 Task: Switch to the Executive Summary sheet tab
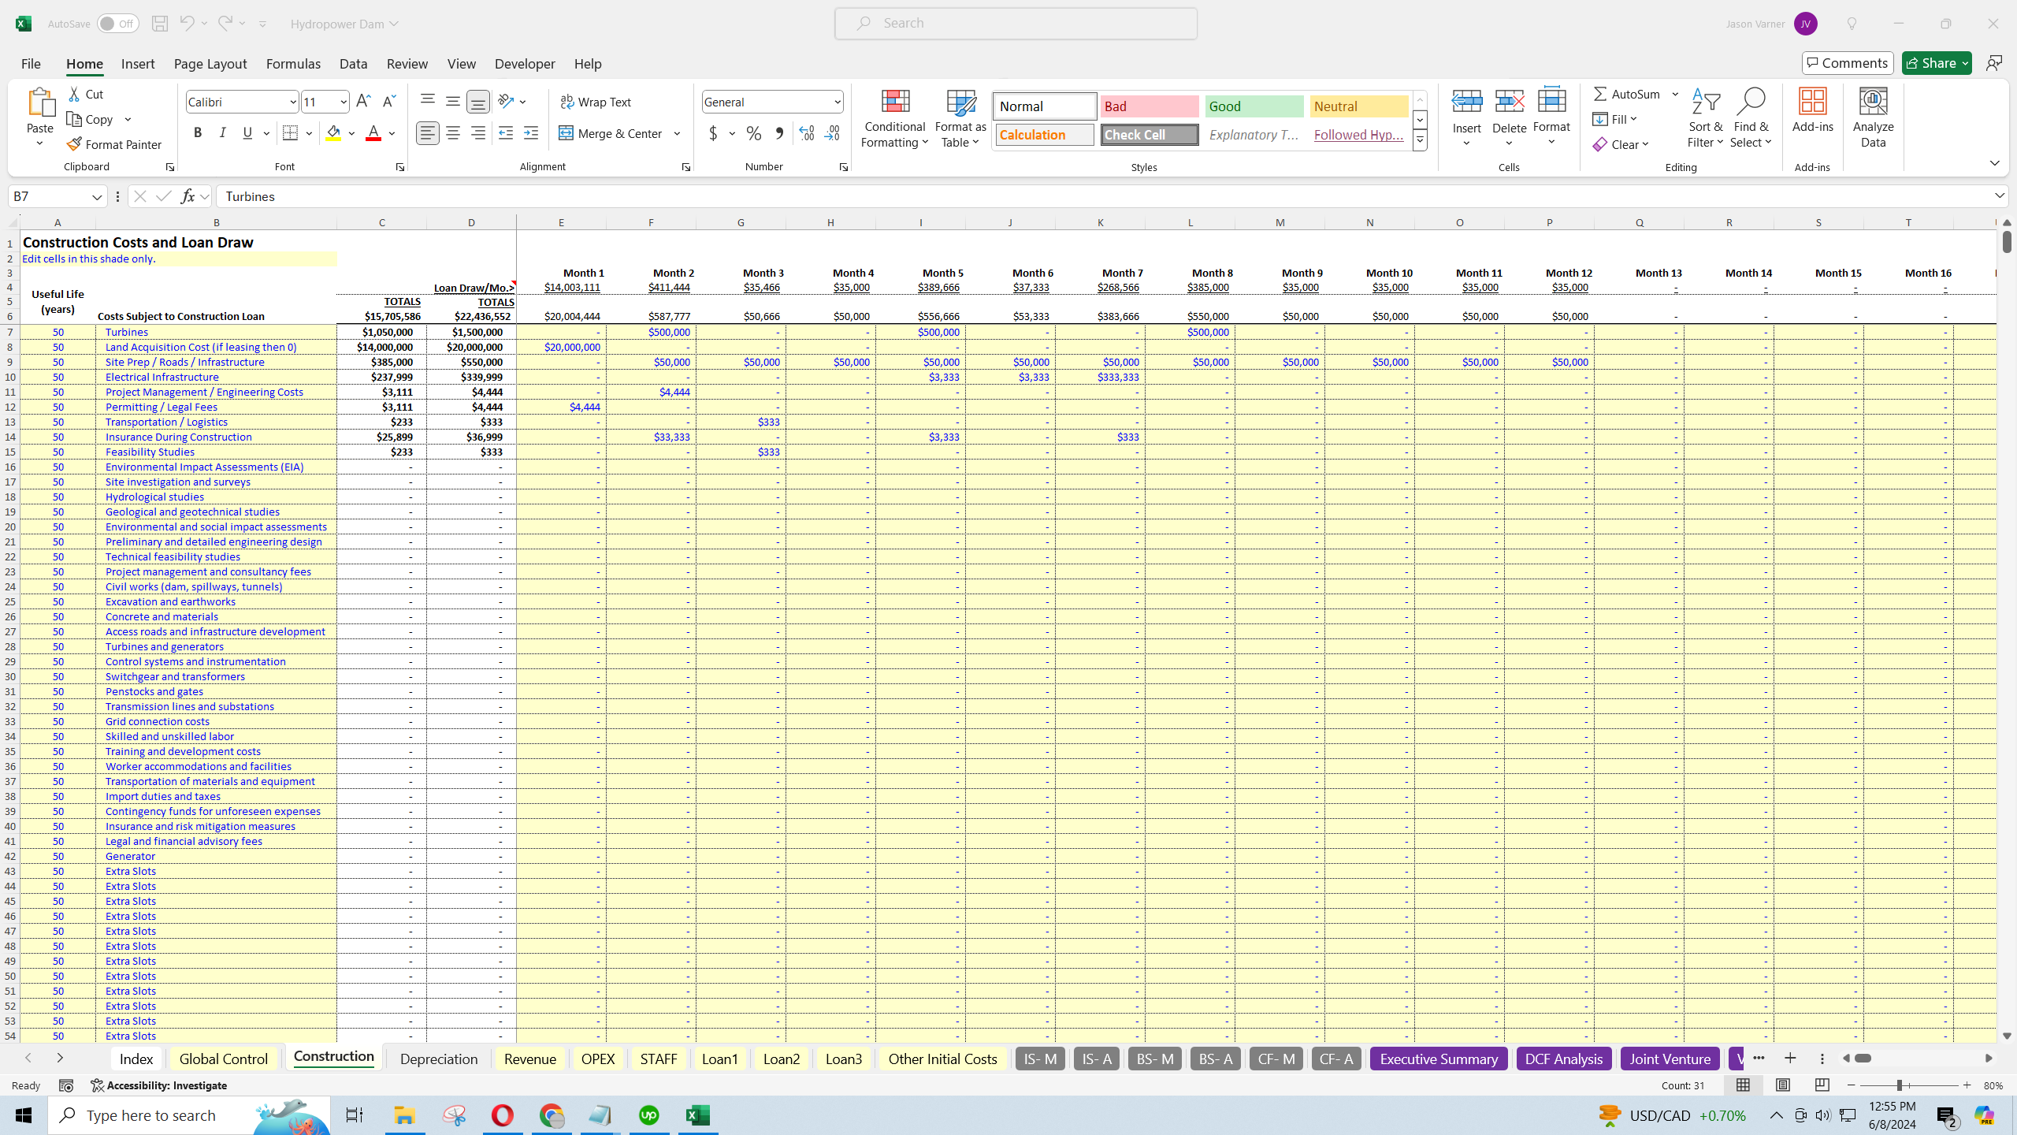(1439, 1059)
